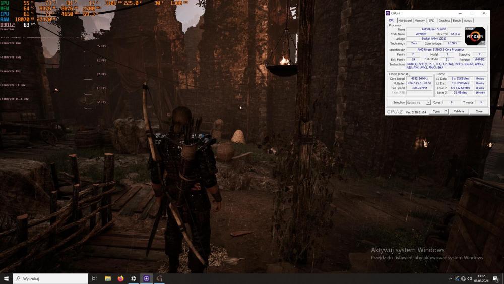Click the 'x46.5 (5.5 - 44.5)' multiplier value

point(419,83)
